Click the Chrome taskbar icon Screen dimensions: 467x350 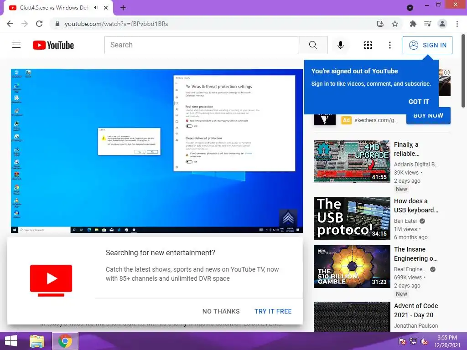pos(65,341)
